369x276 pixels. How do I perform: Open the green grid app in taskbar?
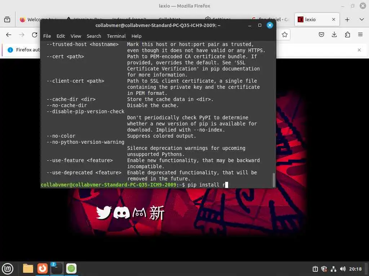pos(71,268)
